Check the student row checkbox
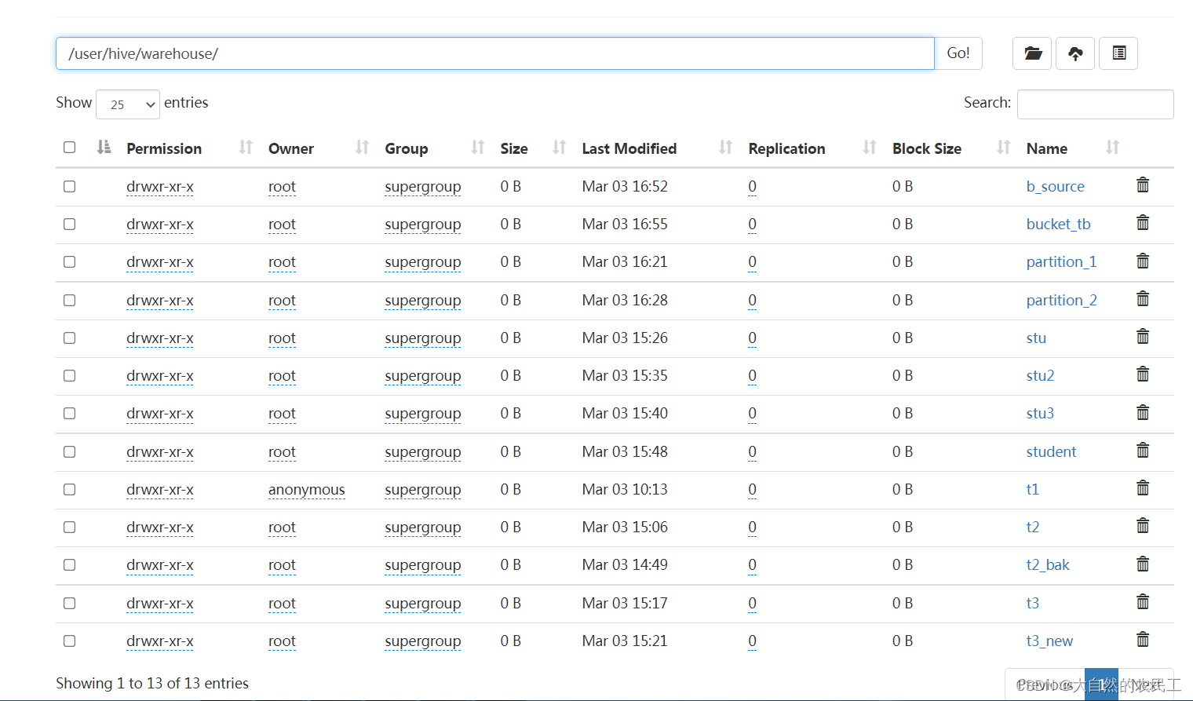The width and height of the screenshot is (1193, 701). (70, 452)
